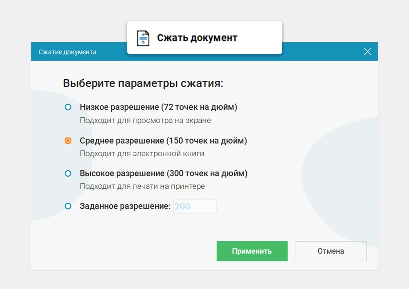Click the "Высокое разрешение" label text
The image size is (409, 289).
[163, 173]
